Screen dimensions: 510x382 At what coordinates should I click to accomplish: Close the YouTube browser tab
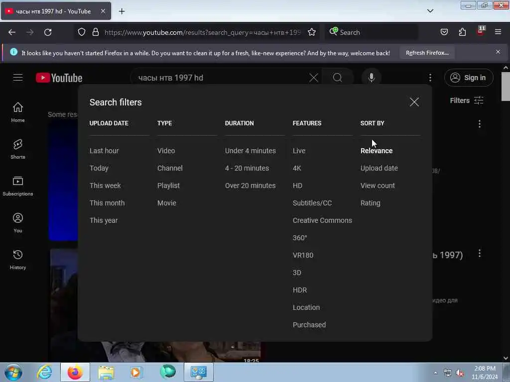tap(103, 11)
